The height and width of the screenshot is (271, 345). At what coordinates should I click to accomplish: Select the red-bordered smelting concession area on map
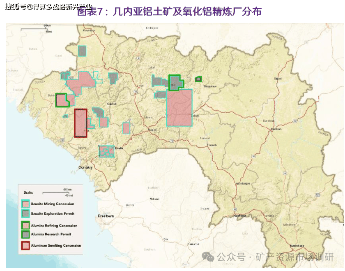pyautogui.click(x=80, y=123)
